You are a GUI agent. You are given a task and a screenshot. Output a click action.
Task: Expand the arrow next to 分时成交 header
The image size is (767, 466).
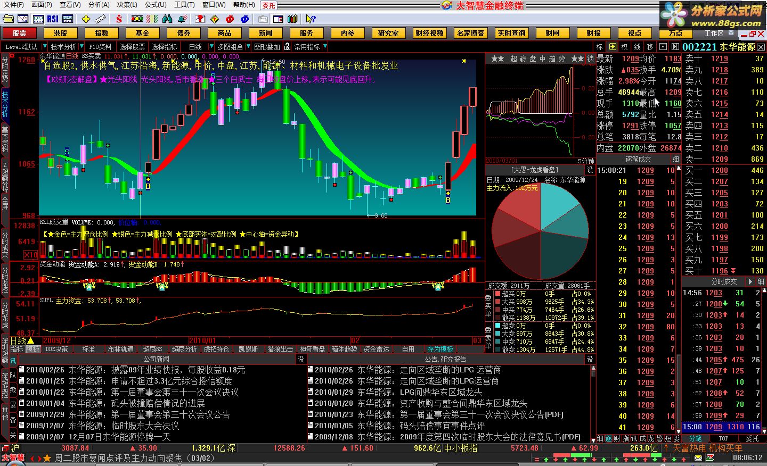[751, 281]
